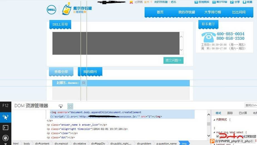The width and height of the screenshot is (257, 145).
Task: Click the 我的存钱罐 link in top bar
Action: [161, 2]
